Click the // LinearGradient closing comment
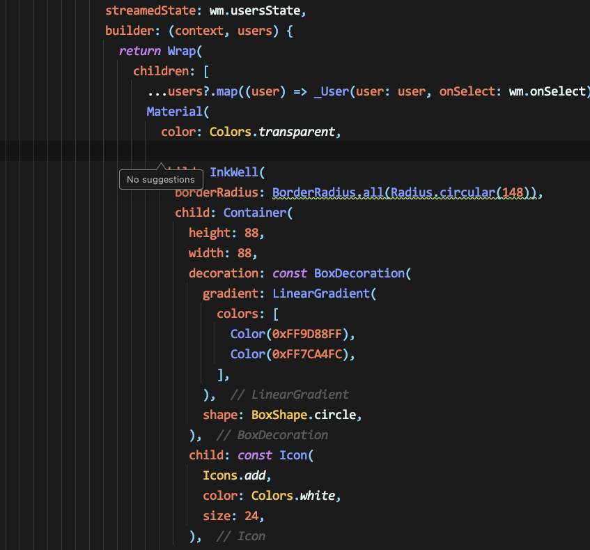The height and width of the screenshot is (550, 590). [290, 395]
